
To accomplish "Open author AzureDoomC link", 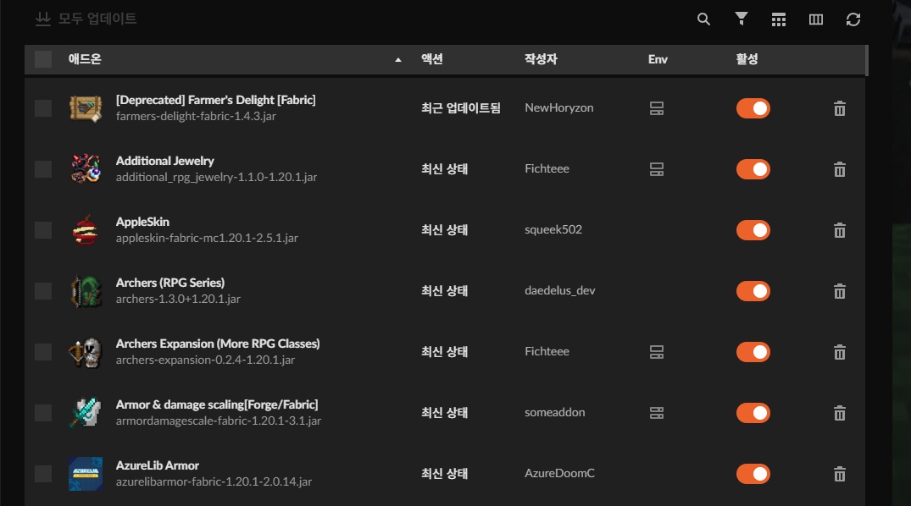I will [559, 474].
